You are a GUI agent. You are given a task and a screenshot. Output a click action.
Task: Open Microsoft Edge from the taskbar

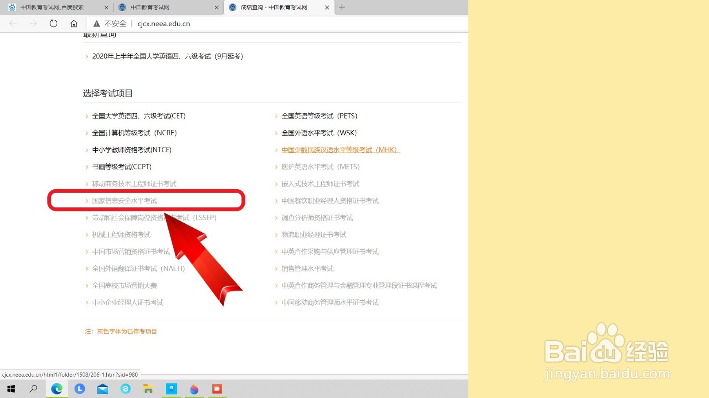57,389
